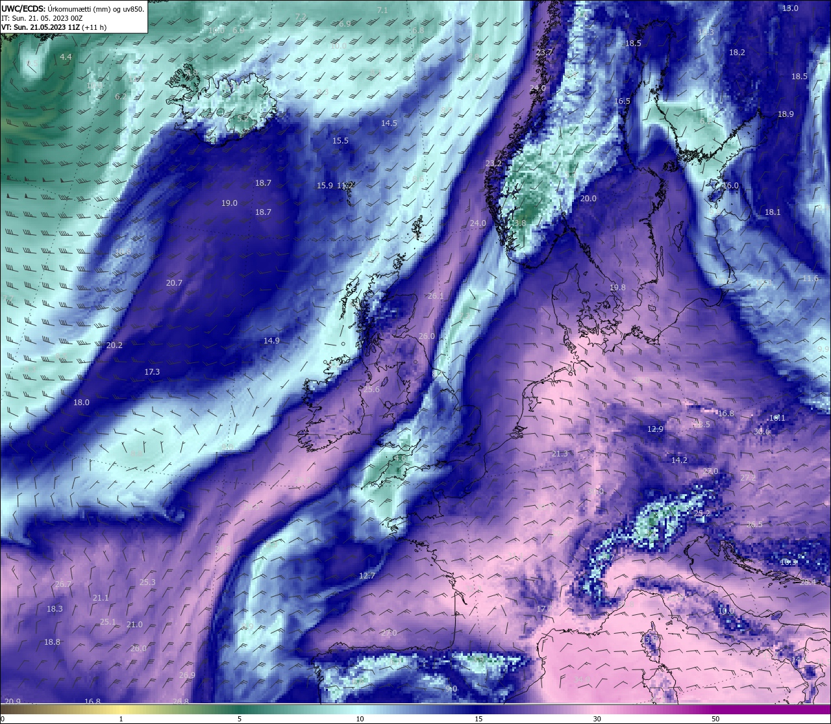Click the 21.0 value on the map
Image resolution: width=831 pixels, height=724 pixels.
tap(134, 625)
